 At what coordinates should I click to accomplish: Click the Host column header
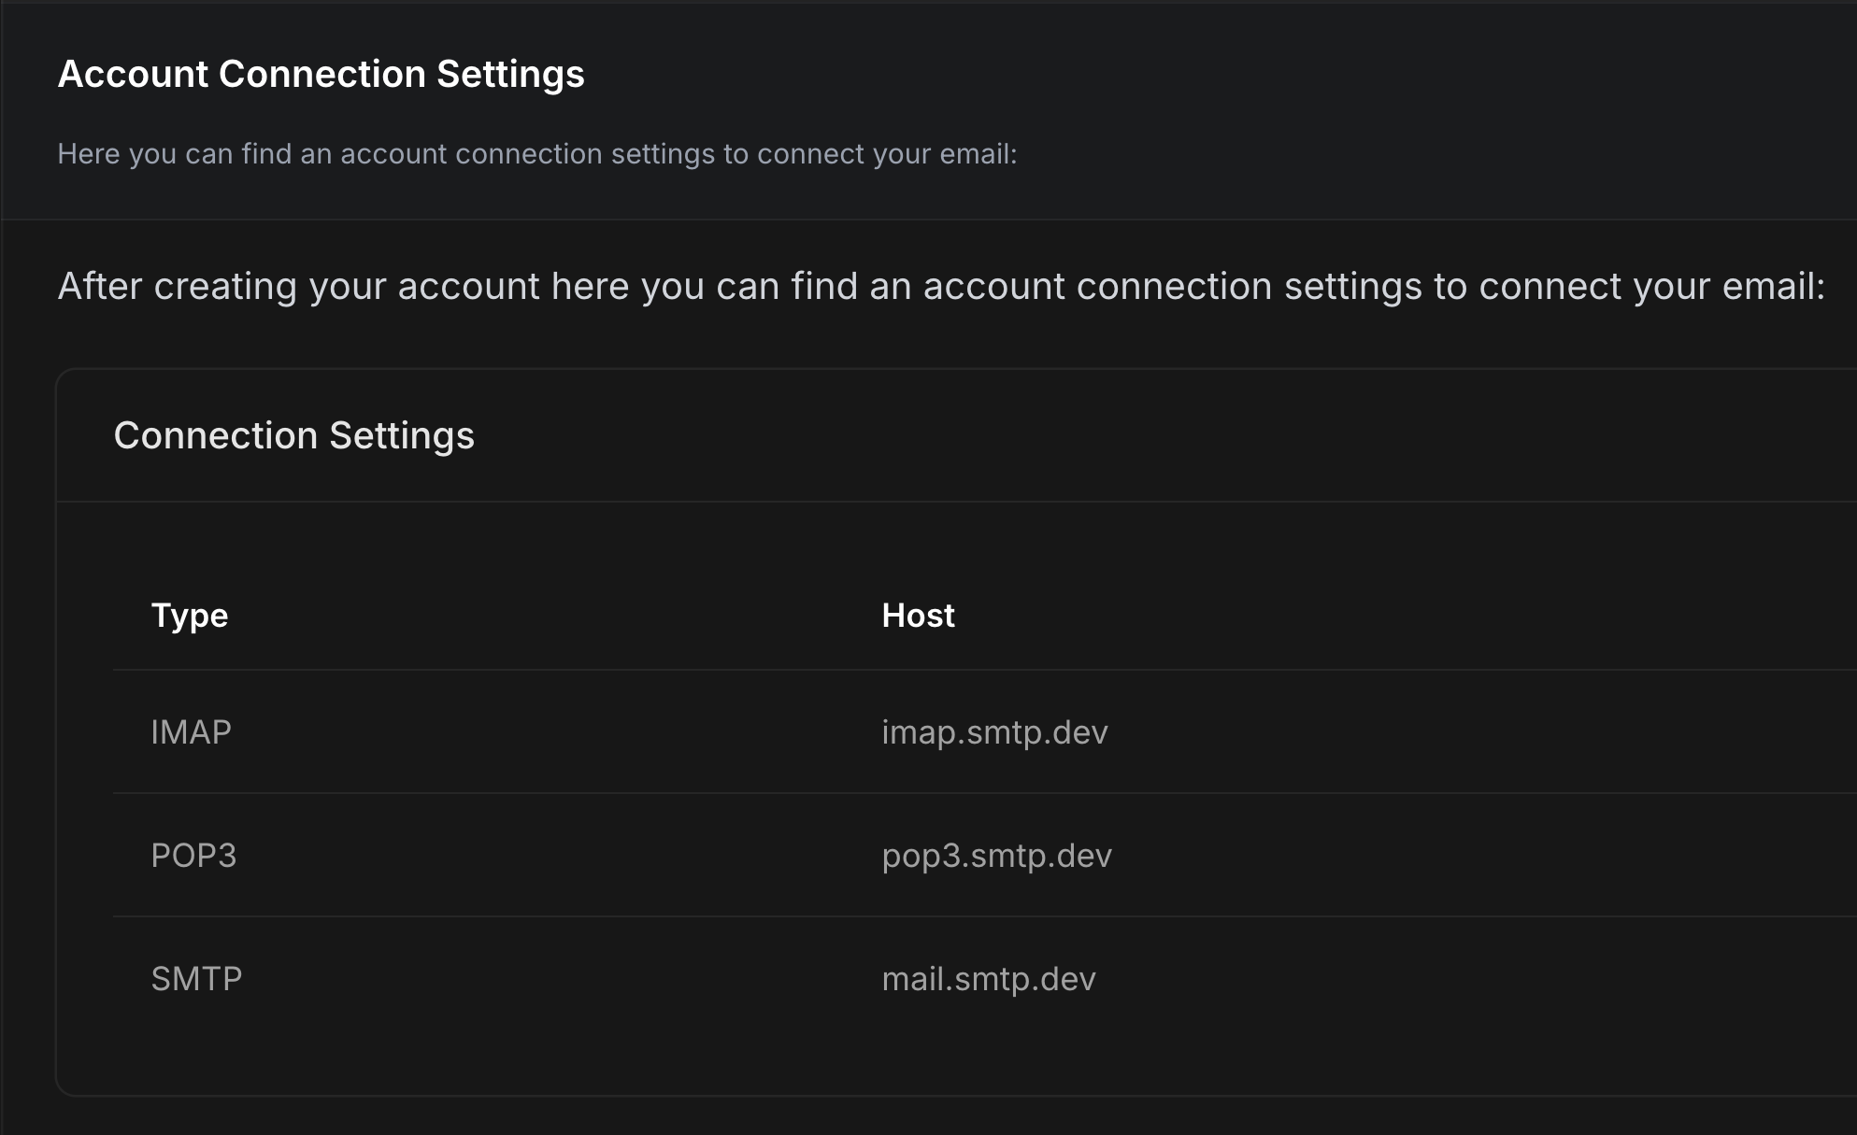[x=918, y=616]
